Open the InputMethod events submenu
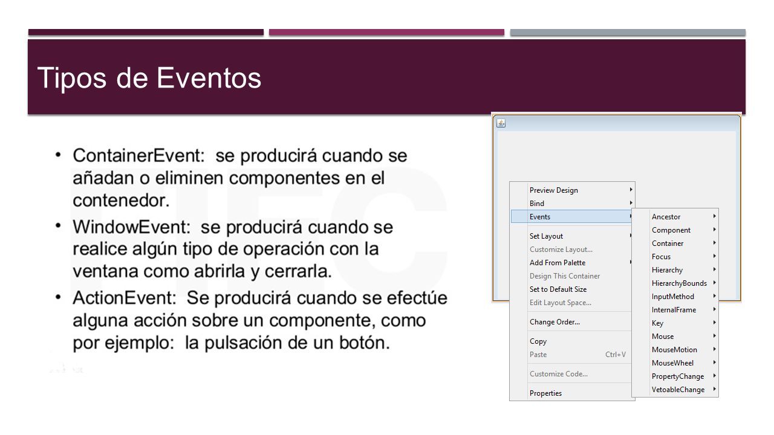Viewport: 774px width, 435px height. [x=675, y=296]
